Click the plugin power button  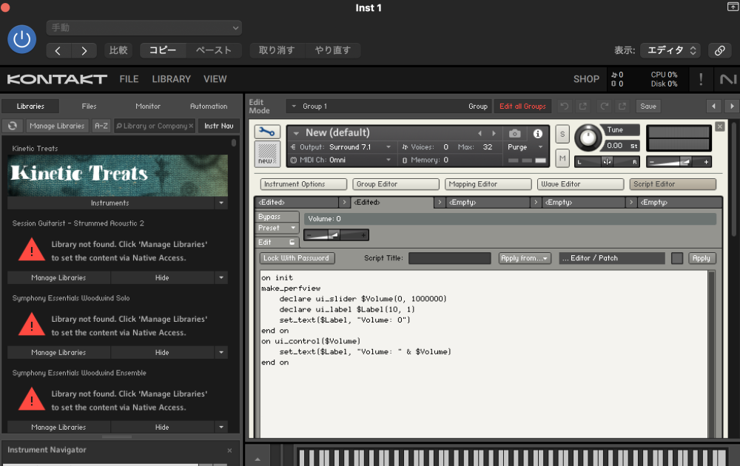[21, 38]
